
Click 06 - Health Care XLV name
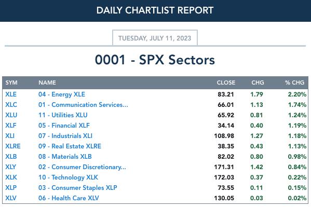[69, 198]
